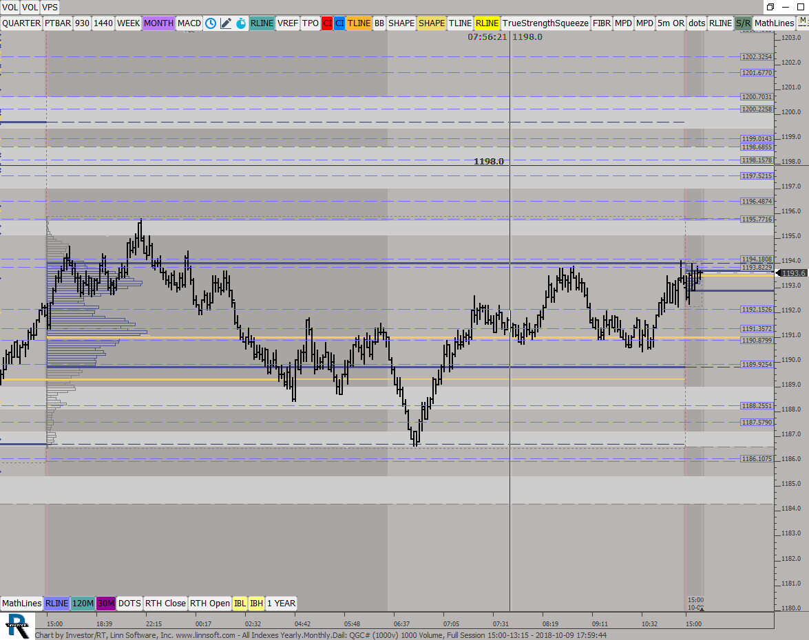This screenshot has width=809, height=640.
Task: Click the 1186.1075 price level label
Action: tap(757, 458)
